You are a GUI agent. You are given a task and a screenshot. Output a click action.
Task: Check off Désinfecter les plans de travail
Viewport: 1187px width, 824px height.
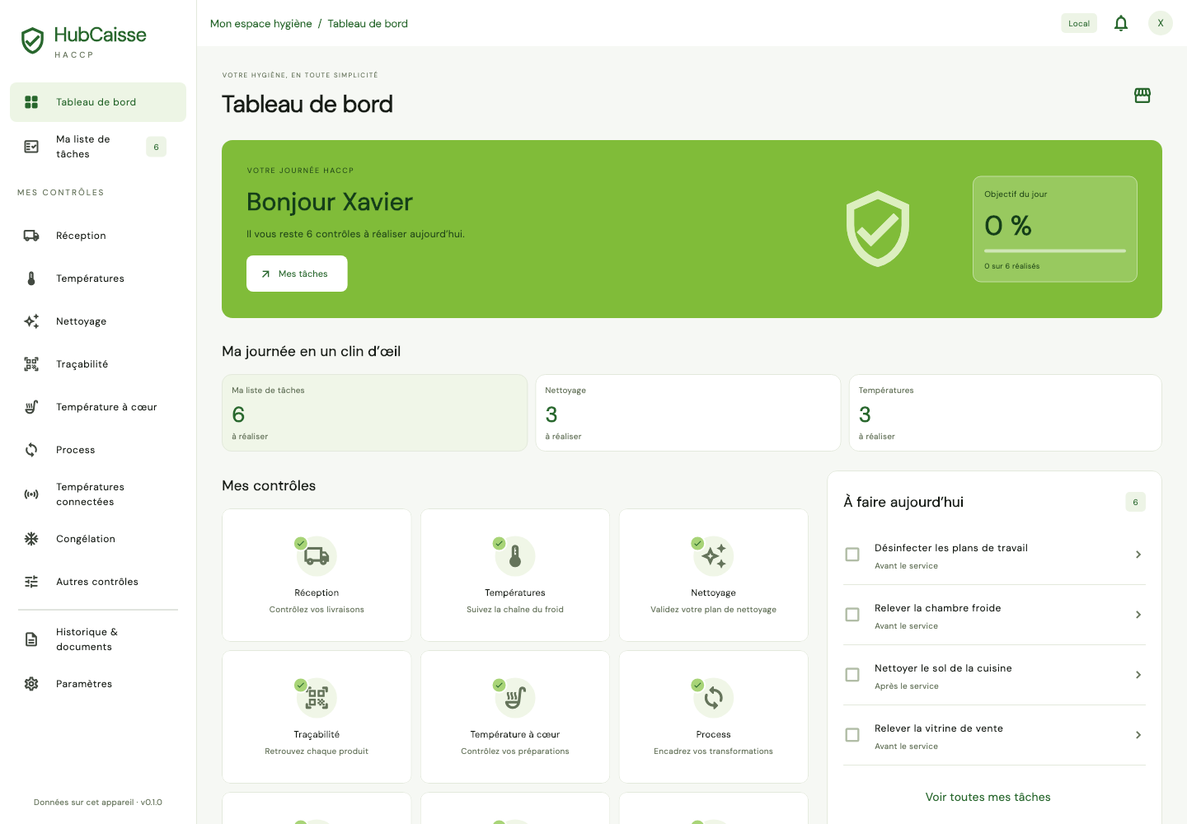tap(852, 555)
